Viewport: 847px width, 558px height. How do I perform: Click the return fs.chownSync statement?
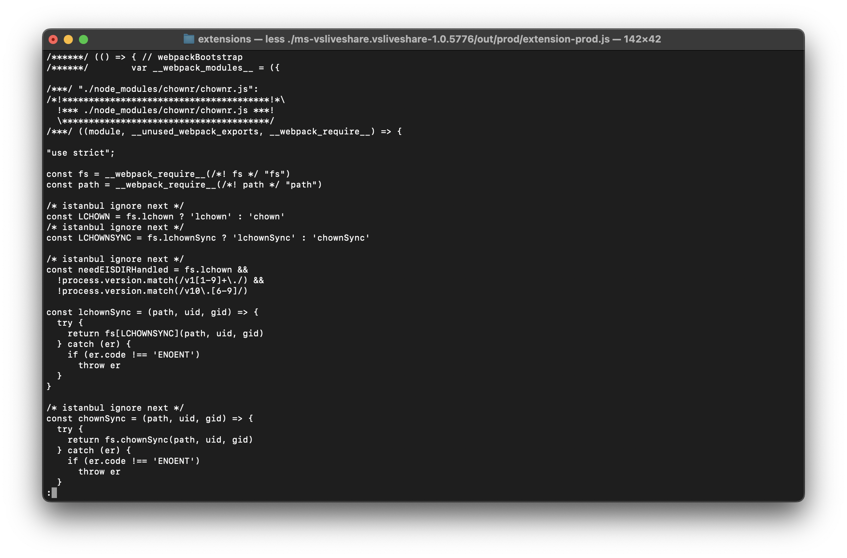(x=160, y=440)
